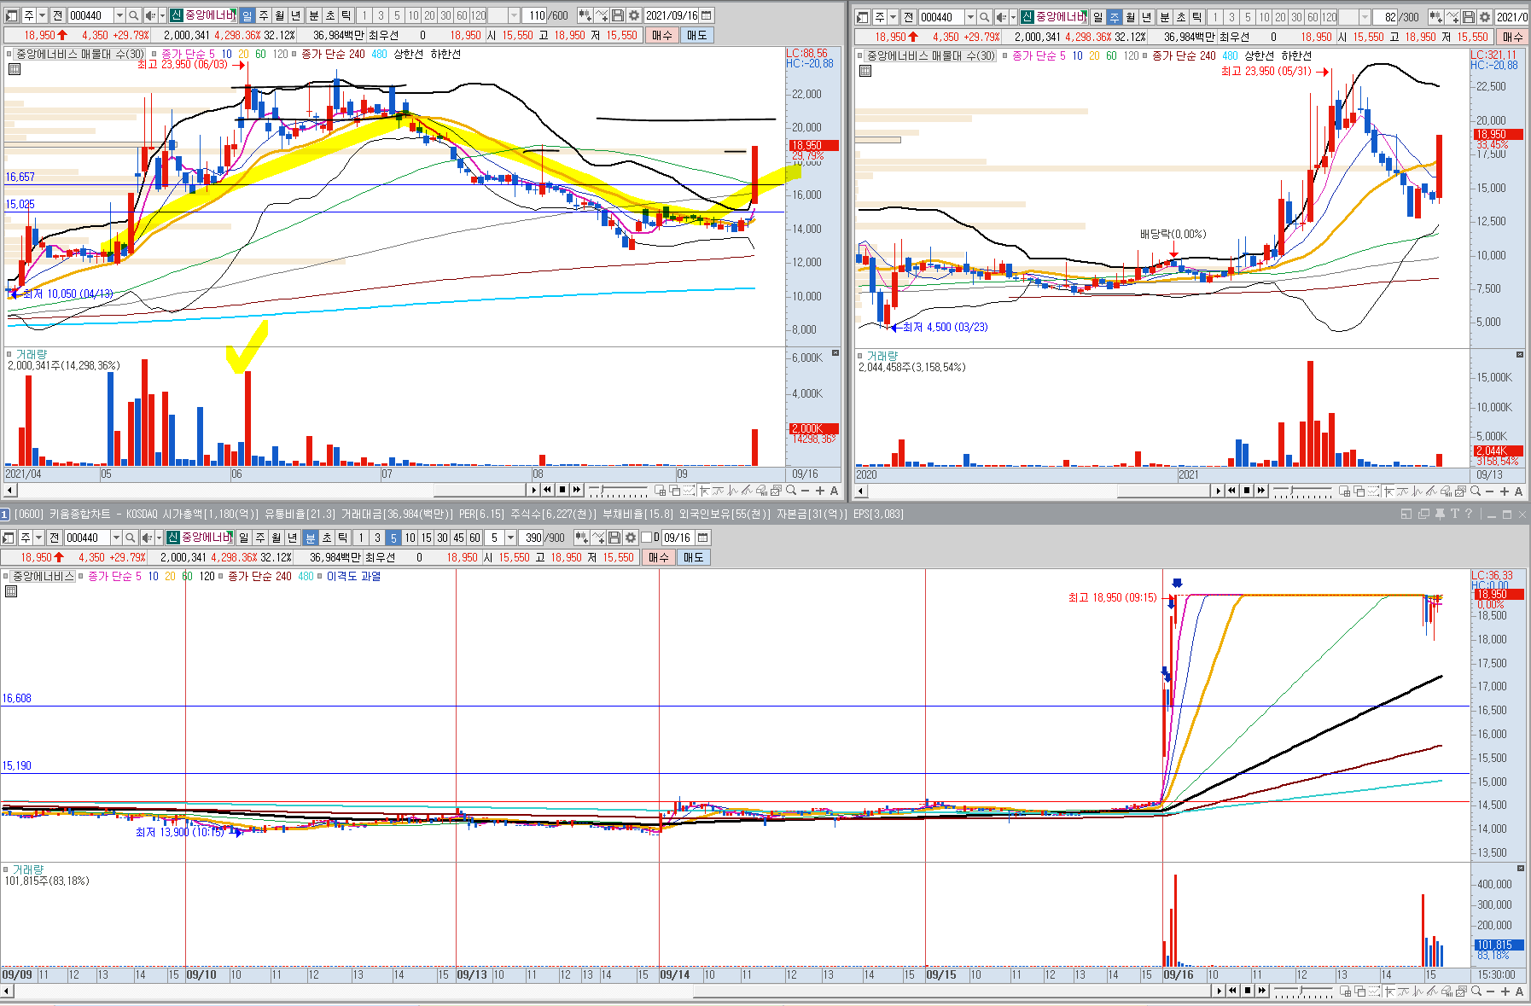The image size is (1531, 1006).
Task: Click the pin icon in the window title bar
Action: point(1440,514)
